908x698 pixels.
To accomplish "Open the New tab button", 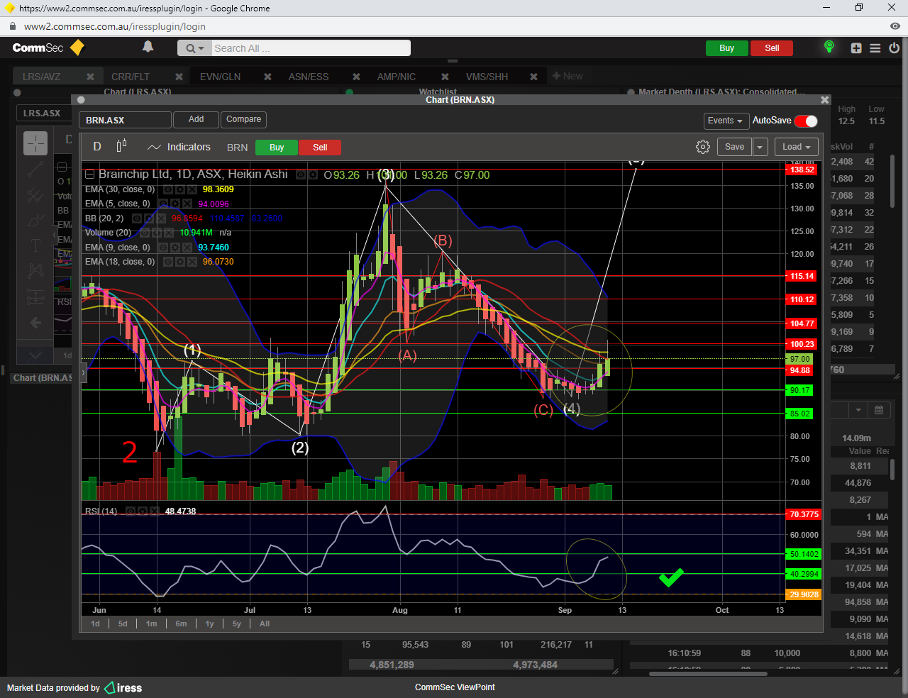I will tap(567, 76).
